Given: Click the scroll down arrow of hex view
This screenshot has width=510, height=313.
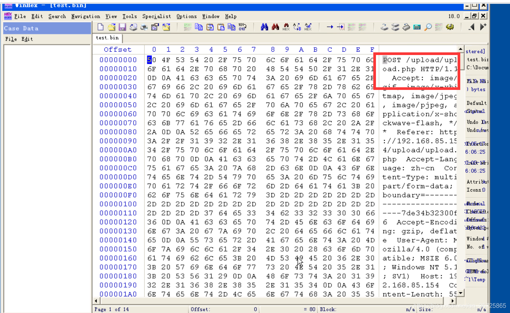Looking at the screenshot, I should point(461,293).
